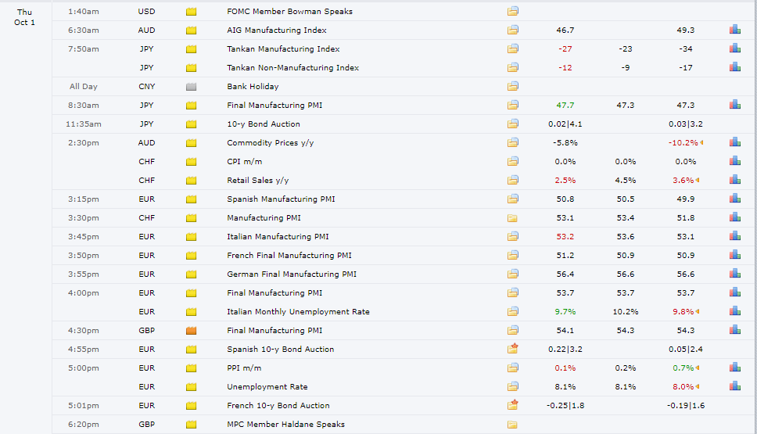Click revision arrow beside Unemployment Rate previous 8.0%

(x=698, y=386)
